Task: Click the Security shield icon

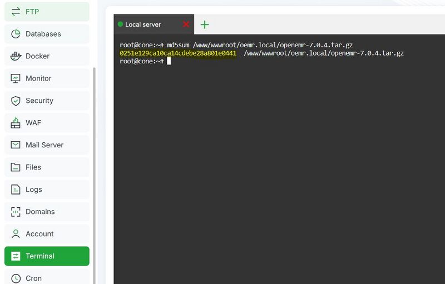Action: click(x=16, y=101)
